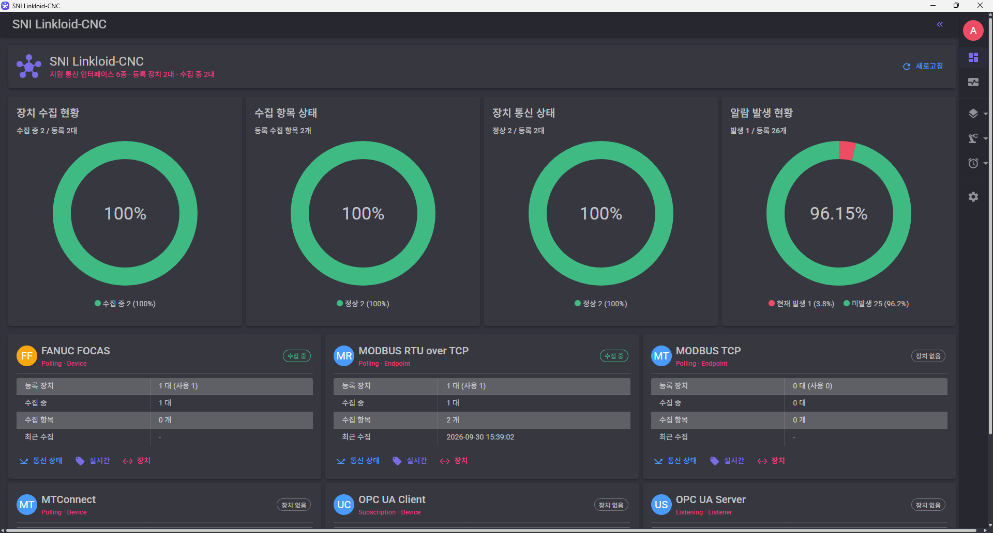The height and width of the screenshot is (533, 993).
Task: Open 실시간 link under FANUC FOCAS
Action: (x=93, y=461)
